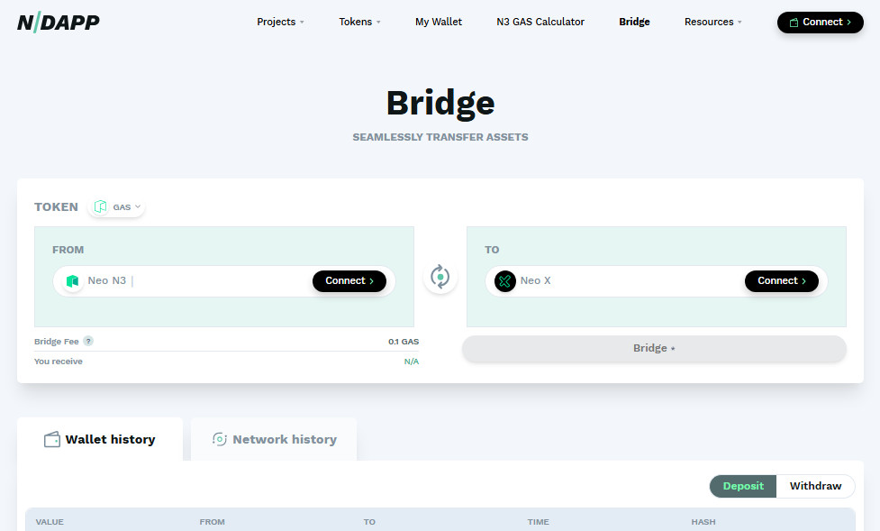Select the Bridge nav item

pyautogui.click(x=634, y=22)
